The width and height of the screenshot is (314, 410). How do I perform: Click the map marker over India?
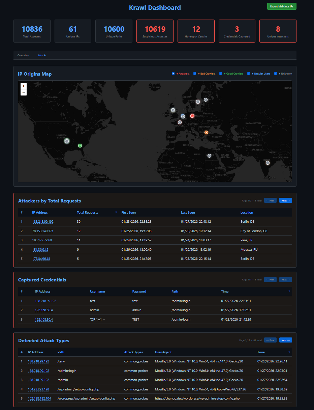(x=268, y=163)
